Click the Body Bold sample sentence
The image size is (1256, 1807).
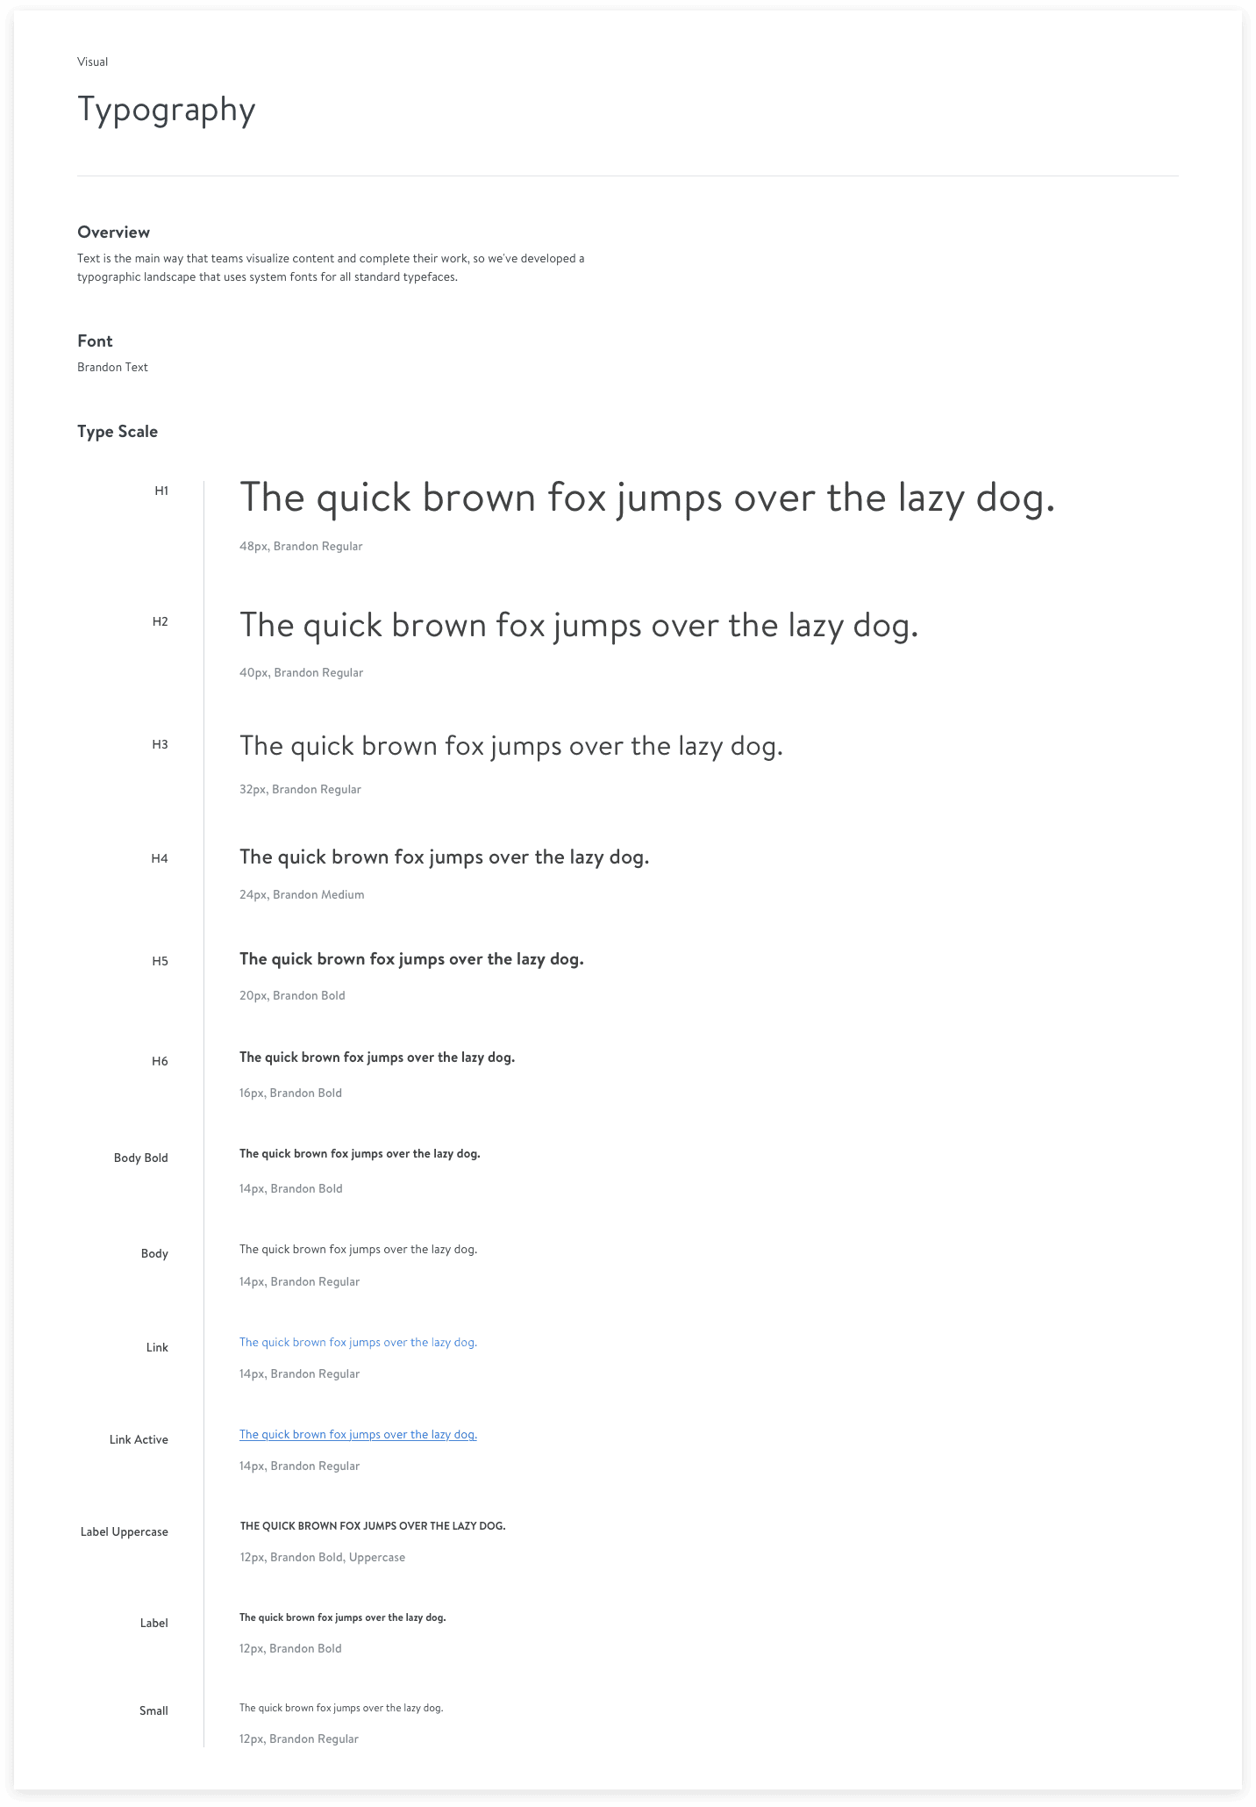(360, 1154)
